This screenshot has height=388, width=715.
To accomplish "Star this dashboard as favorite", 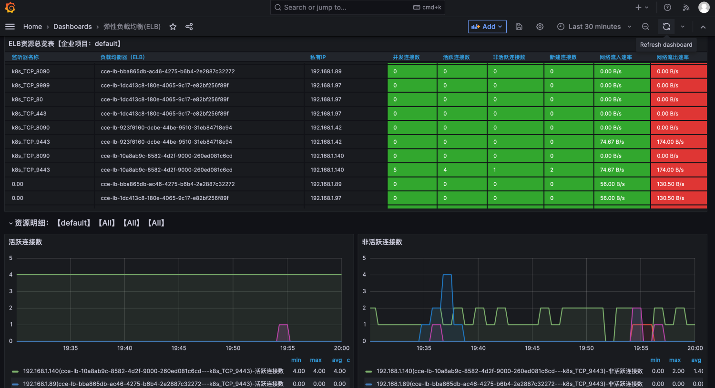I will (x=173, y=27).
